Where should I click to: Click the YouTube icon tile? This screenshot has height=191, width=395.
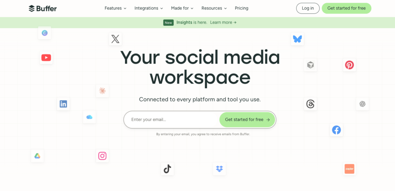click(x=46, y=57)
